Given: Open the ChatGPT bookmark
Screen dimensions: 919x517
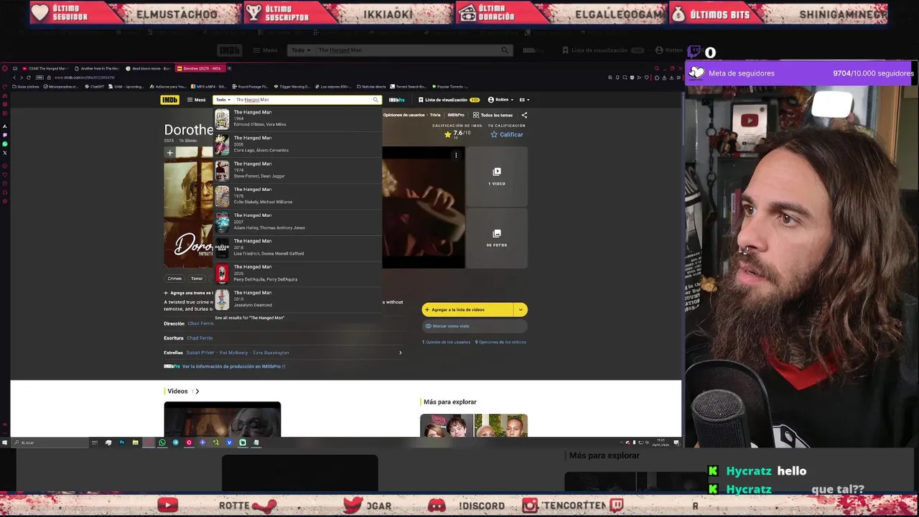Looking at the screenshot, I should point(95,87).
